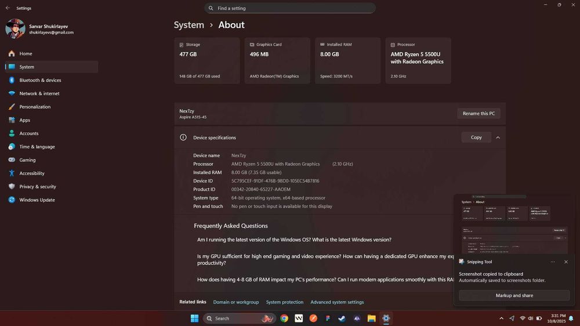
Task: Open the Processor info card
Action: [x=418, y=61]
